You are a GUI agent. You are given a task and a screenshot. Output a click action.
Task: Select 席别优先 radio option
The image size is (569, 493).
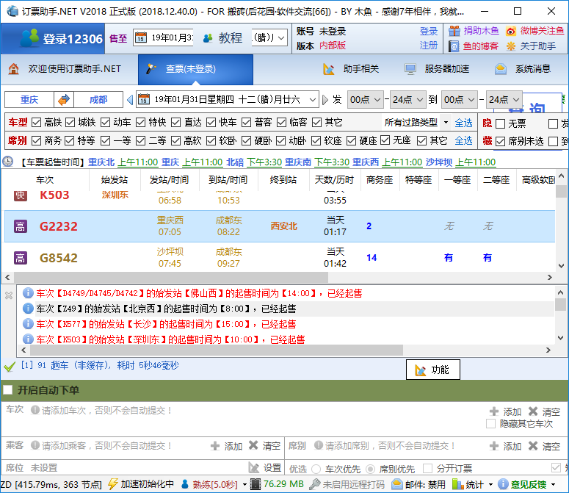click(x=370, y=469)
